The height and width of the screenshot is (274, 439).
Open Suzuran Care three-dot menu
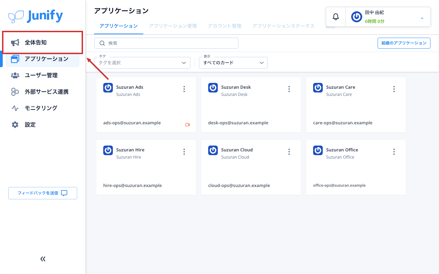(x=394, y=89)
